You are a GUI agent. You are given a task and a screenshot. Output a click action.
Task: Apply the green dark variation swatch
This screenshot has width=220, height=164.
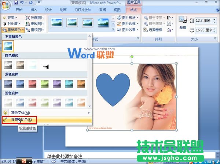point(45,83)
